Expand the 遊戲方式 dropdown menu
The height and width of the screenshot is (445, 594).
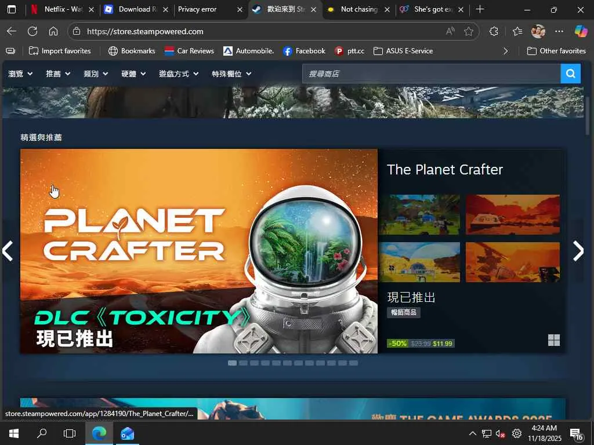pyautogui.click(x=179, y=74)
